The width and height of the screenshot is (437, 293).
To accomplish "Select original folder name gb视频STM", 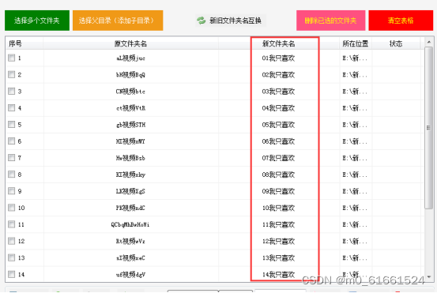I will [130, 125].
